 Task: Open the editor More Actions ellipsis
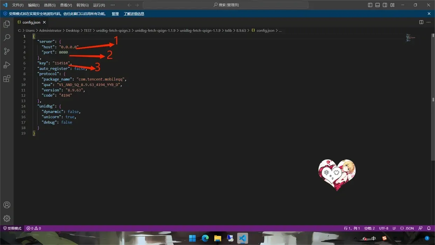(428, 22)
